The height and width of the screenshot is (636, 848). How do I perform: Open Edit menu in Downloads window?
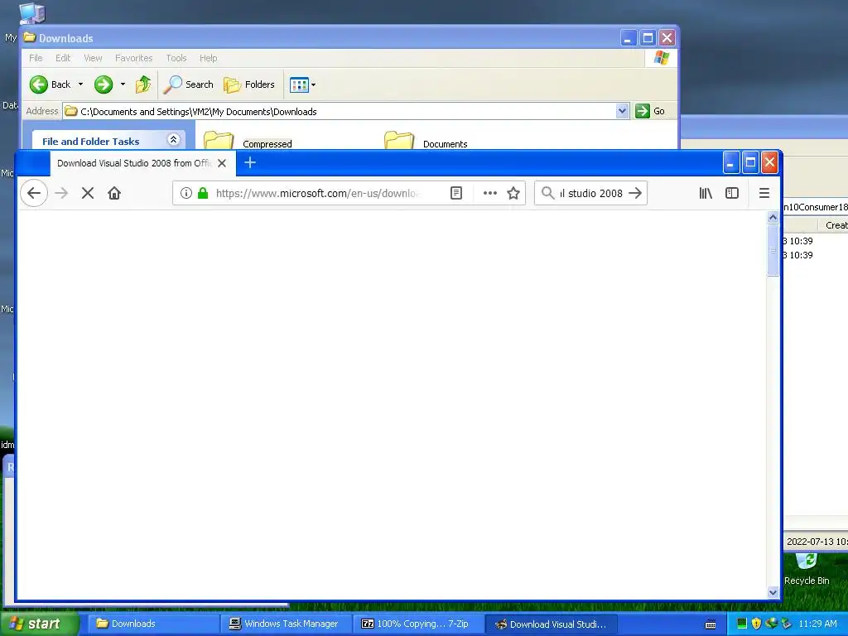[x=63, y=58]
